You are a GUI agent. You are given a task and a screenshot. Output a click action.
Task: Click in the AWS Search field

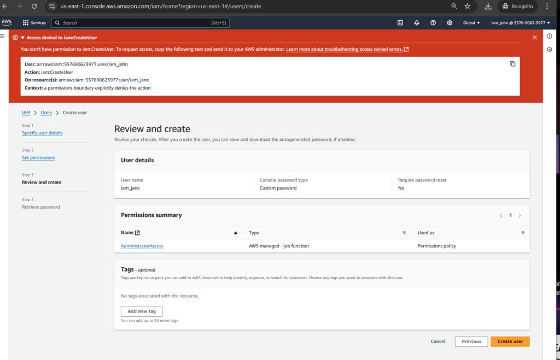[x=137, y=23]
